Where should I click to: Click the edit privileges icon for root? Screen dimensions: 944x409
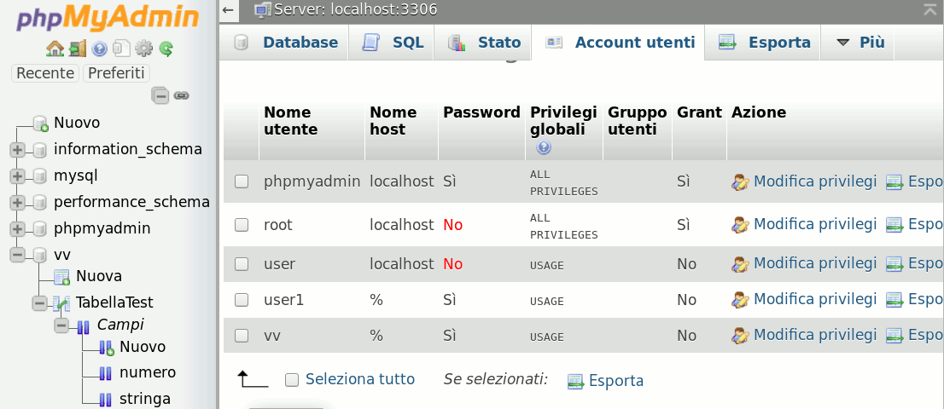pos(740,225)
